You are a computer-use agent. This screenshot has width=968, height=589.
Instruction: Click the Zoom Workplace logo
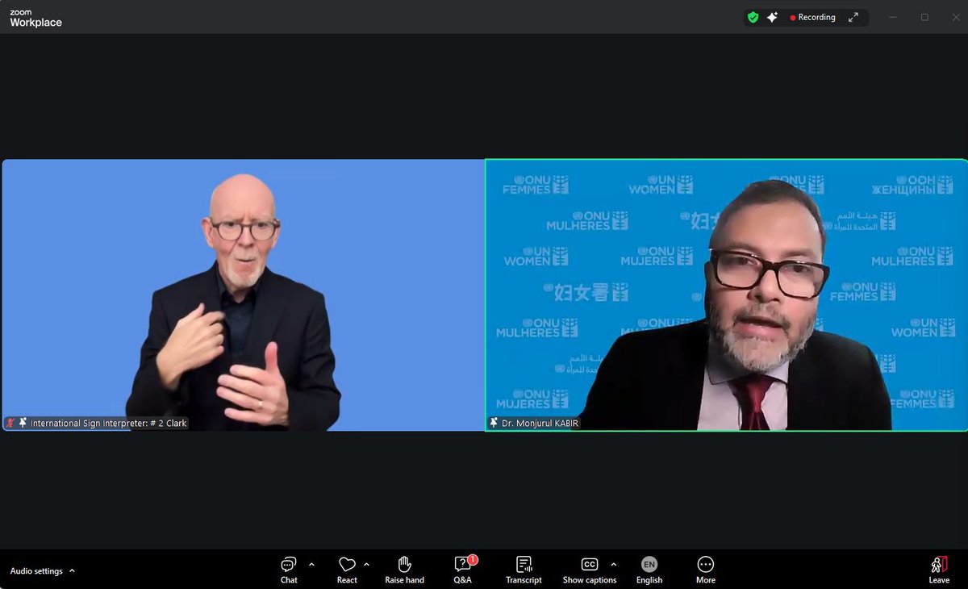35,19
